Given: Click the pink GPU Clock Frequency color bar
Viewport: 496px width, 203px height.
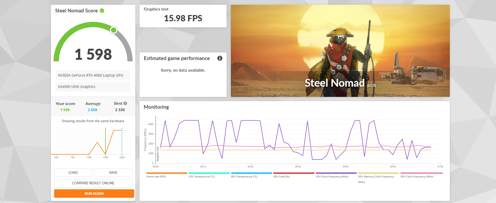Looking at the screenshot, I should (x=422, y=173).
